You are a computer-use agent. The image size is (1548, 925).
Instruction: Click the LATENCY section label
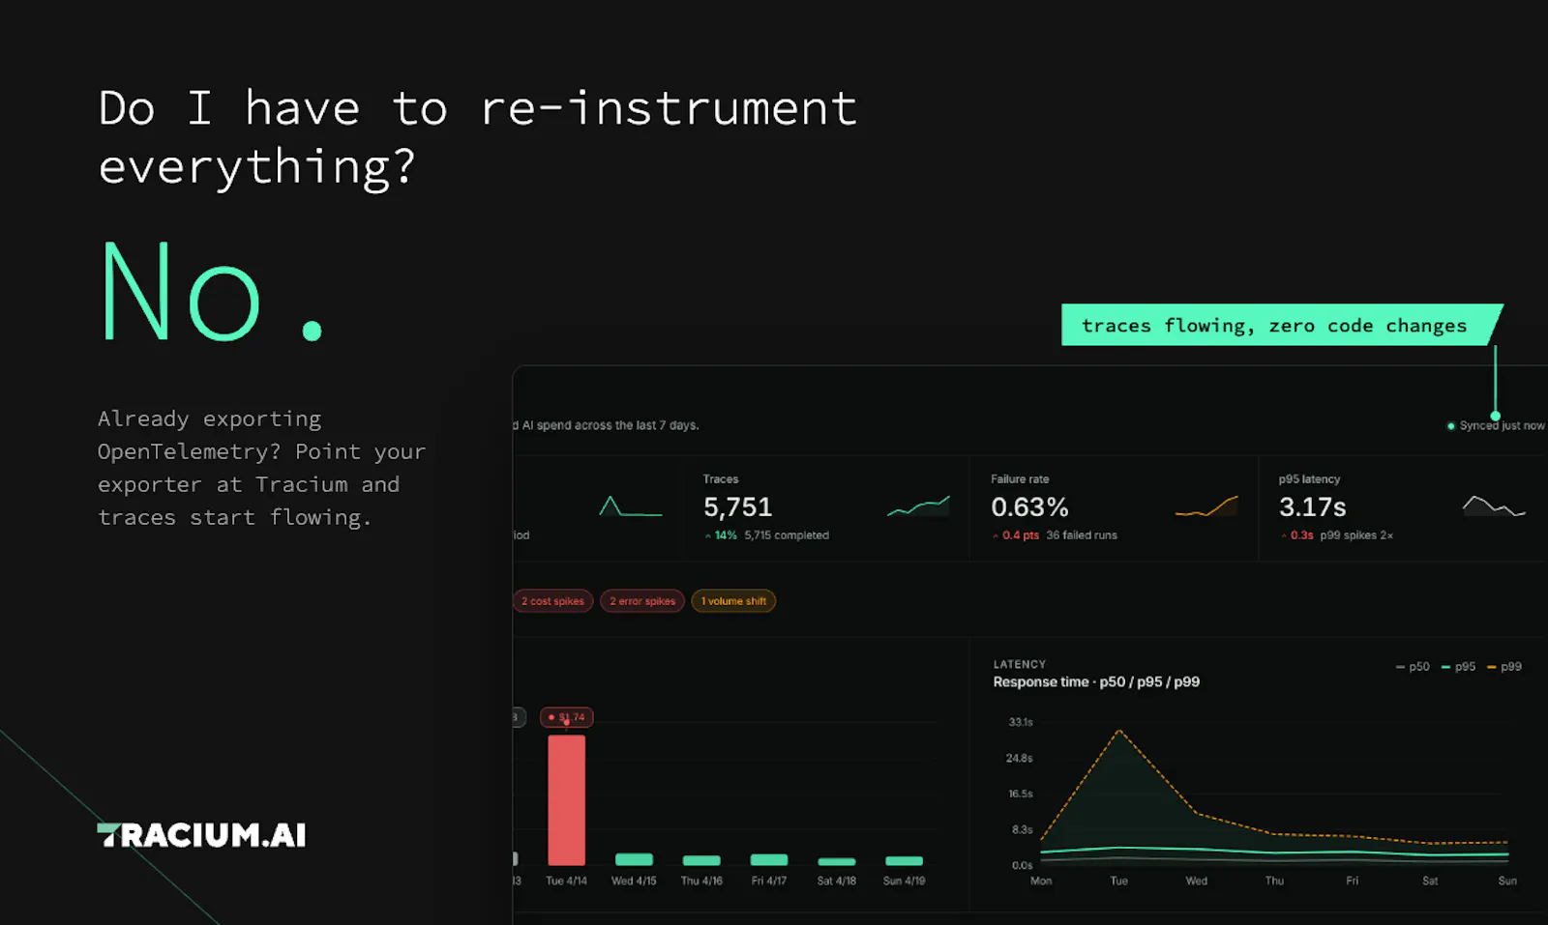[1020, 665]
